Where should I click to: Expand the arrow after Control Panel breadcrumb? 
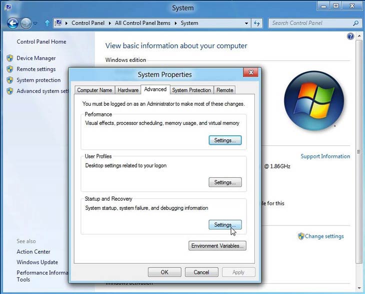pos(109,23)
